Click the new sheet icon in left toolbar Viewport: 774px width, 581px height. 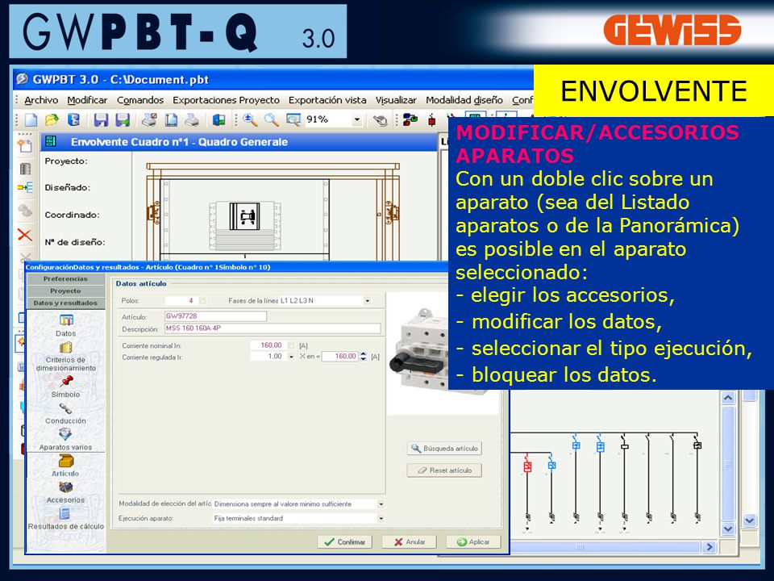tap(25, 145)
